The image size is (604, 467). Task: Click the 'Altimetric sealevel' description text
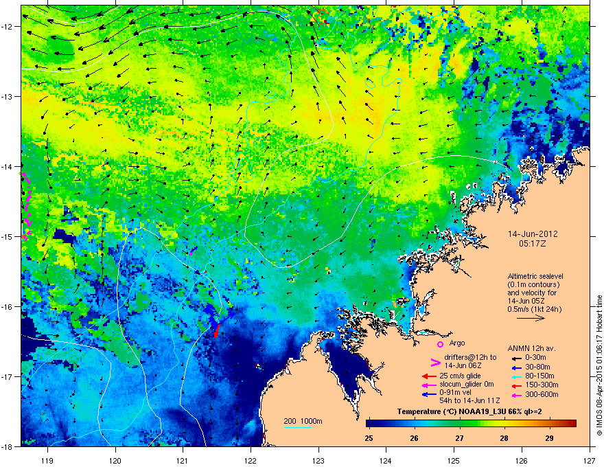[x=535, y=276]
